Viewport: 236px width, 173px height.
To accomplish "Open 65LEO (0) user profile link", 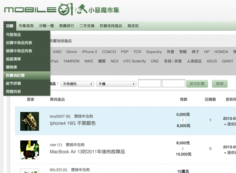I will click(x=58, y=170).
